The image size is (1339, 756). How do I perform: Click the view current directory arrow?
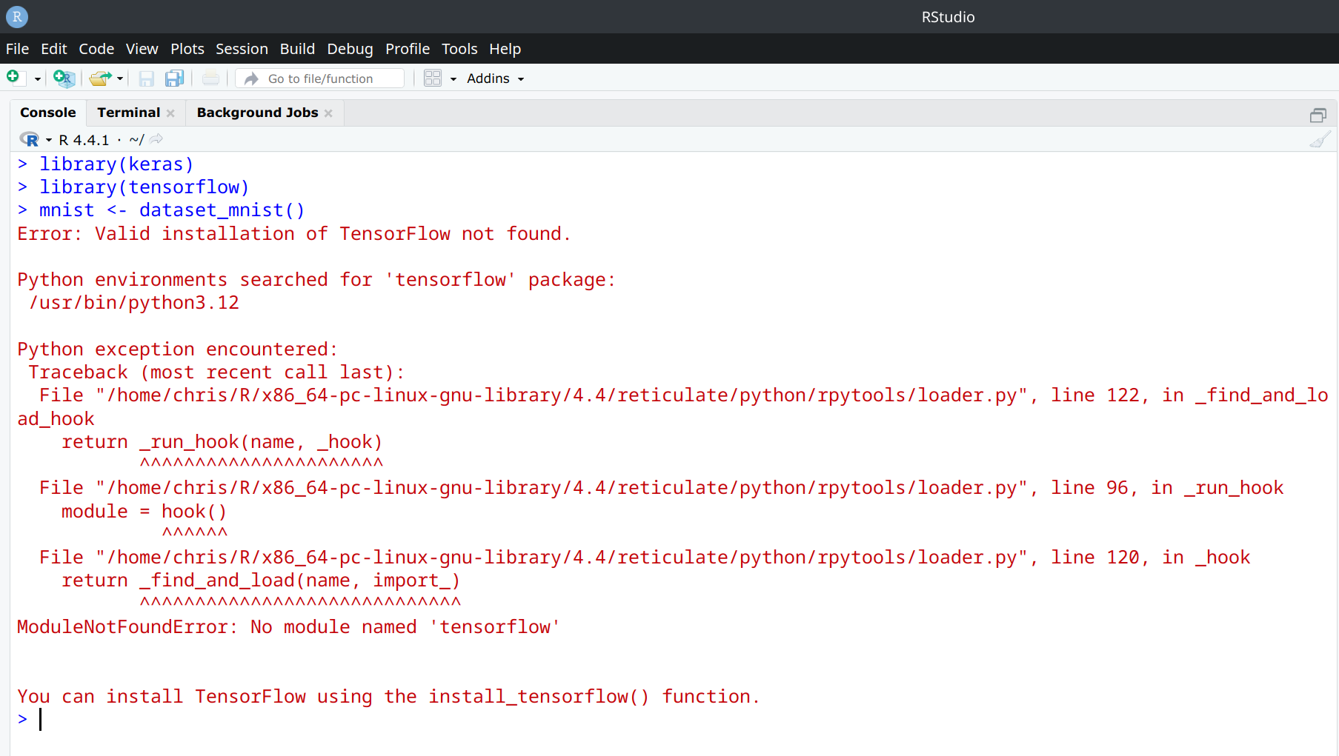156,139
